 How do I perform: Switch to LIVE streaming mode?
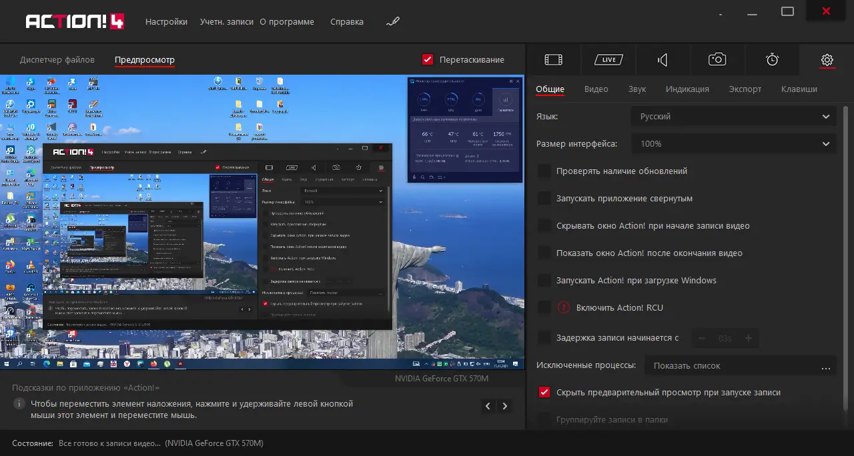608,60
